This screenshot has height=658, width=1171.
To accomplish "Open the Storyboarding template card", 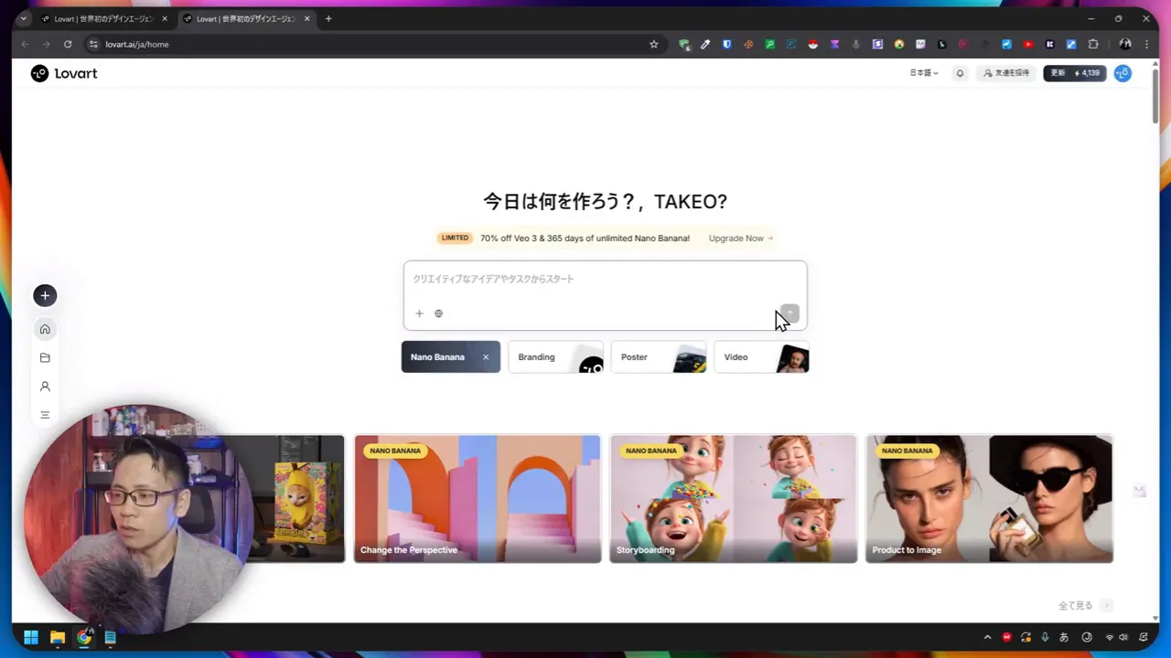I will click(x=734, y=499).
